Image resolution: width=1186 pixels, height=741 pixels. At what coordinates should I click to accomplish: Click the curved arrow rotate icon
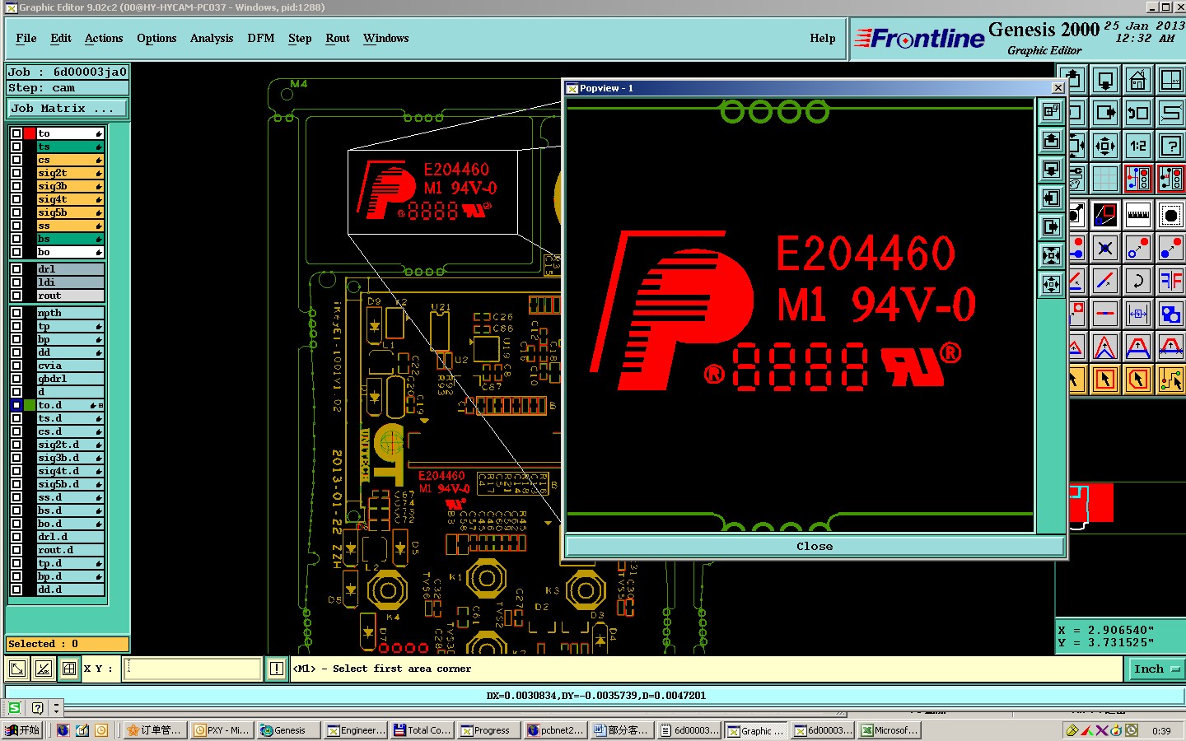point(1137,280)
